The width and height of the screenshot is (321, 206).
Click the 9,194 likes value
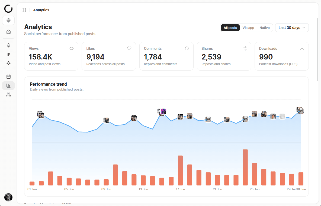point(95,57)
